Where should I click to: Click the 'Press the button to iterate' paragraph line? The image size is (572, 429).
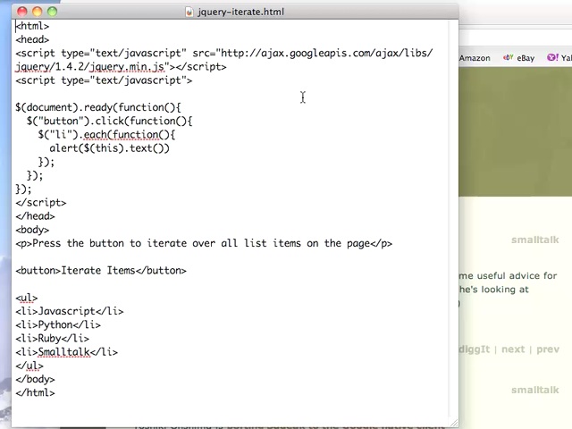[204, 243]
